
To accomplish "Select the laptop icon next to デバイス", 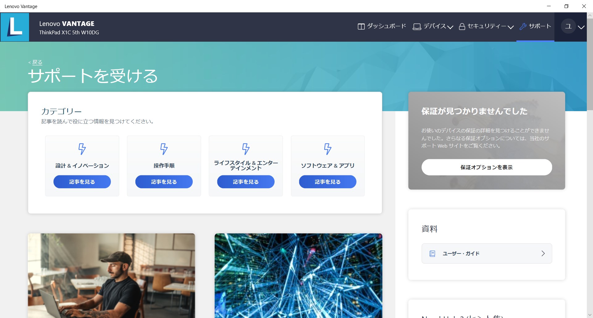I will tap(417, 26).
